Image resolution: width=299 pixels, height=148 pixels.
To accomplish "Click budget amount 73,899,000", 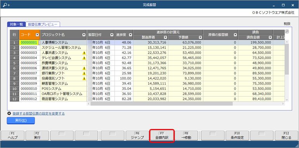I will point(192,73).
